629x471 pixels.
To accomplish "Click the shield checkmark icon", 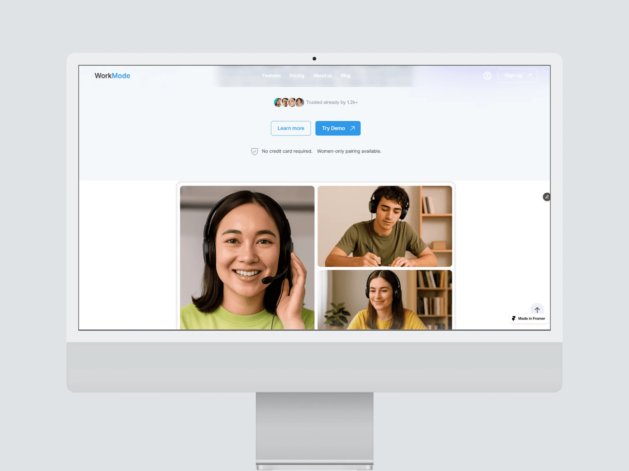I will 255,151.
